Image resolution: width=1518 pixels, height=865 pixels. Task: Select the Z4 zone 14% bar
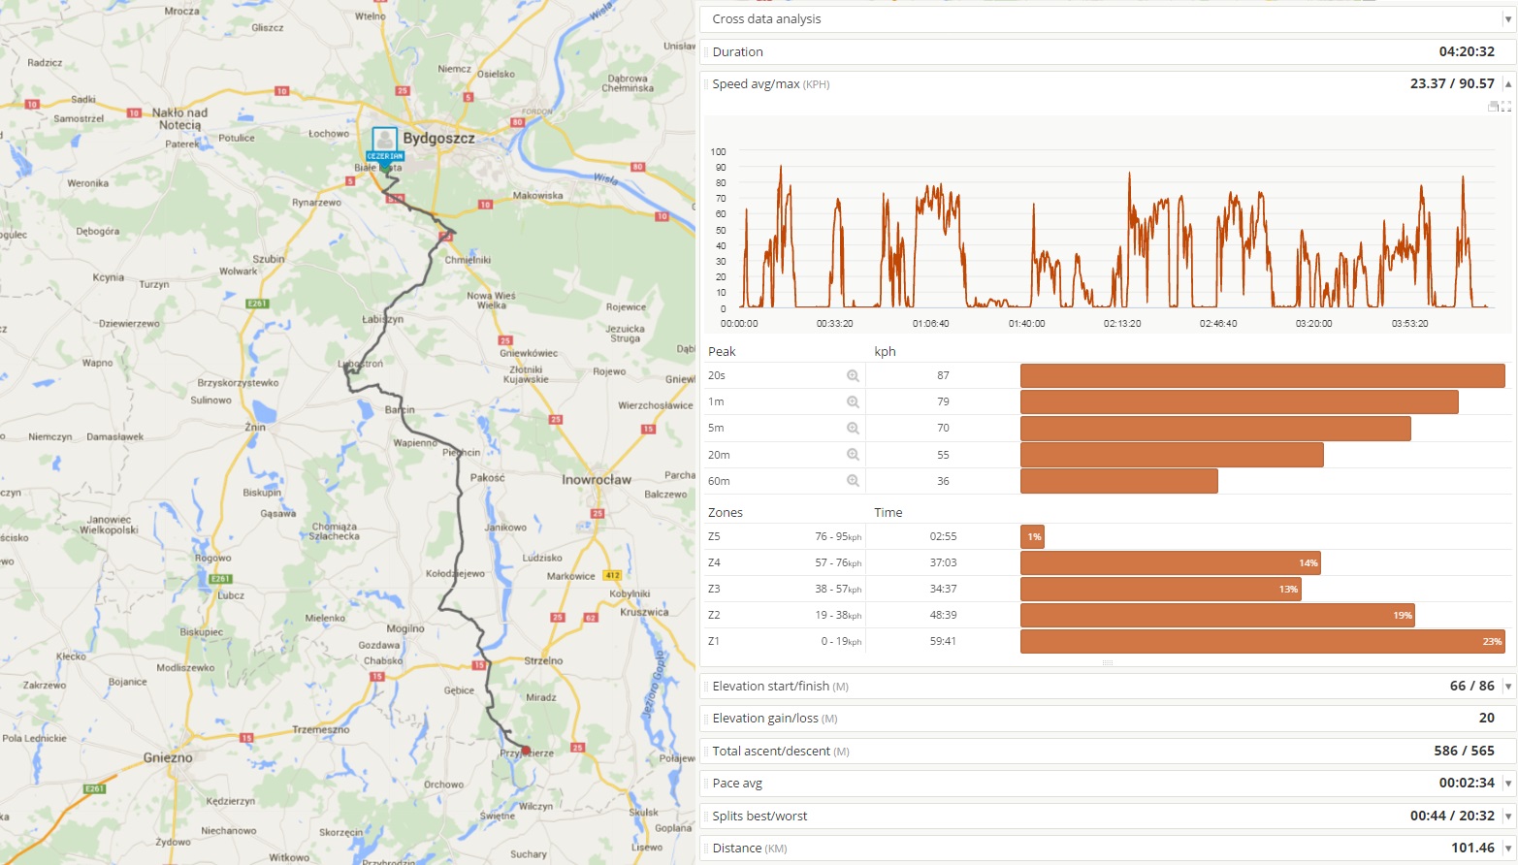pos(1170,562)
